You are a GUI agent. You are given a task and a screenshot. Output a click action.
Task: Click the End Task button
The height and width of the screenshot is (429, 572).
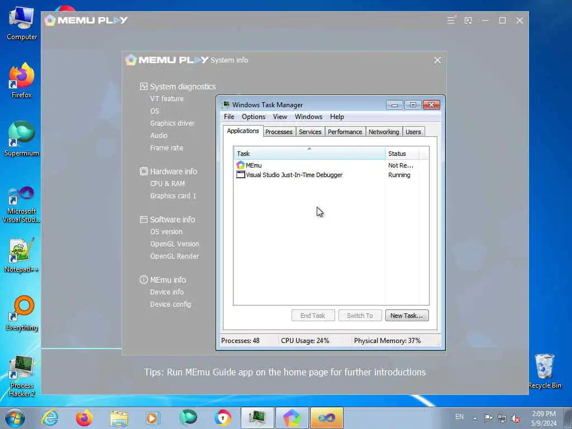[313, 316]
